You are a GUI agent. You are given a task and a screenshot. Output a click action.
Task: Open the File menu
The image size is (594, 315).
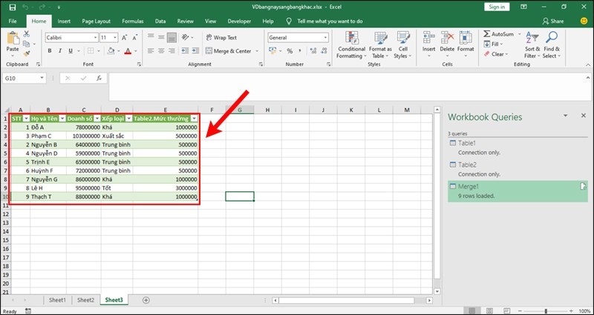tap(13, 21)
